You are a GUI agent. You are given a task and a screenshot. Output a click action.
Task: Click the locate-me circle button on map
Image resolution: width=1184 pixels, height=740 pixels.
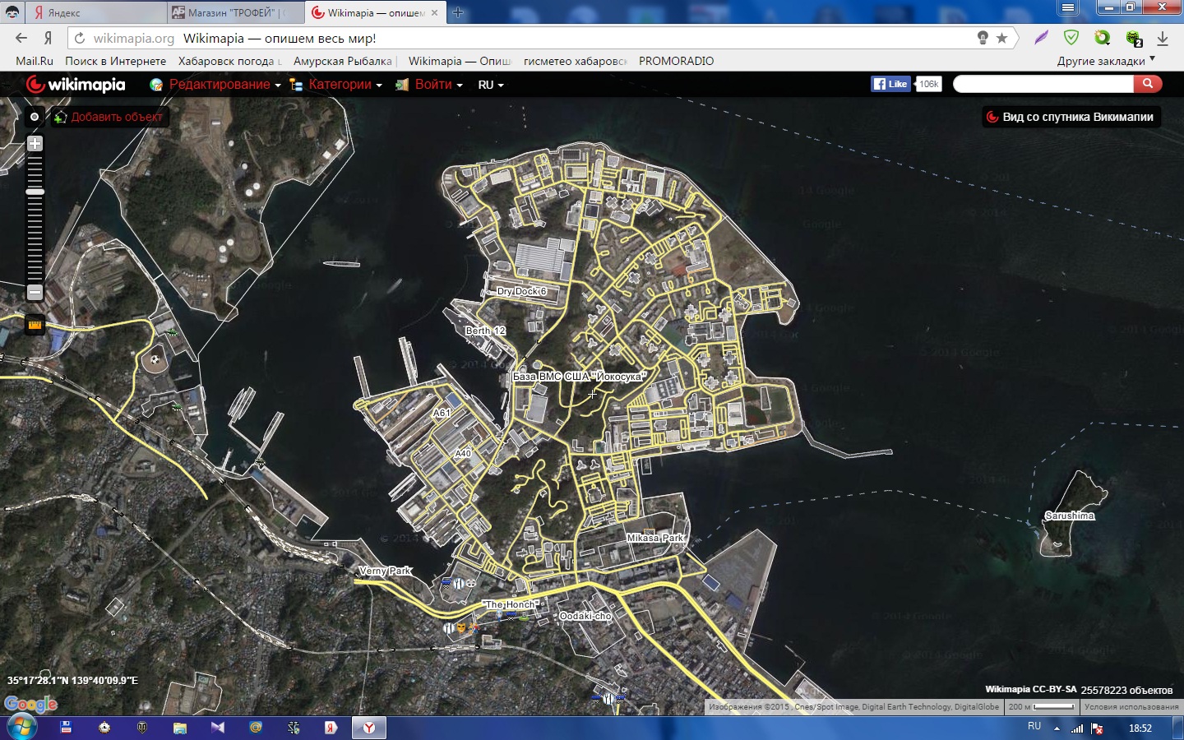coord(35,117)
